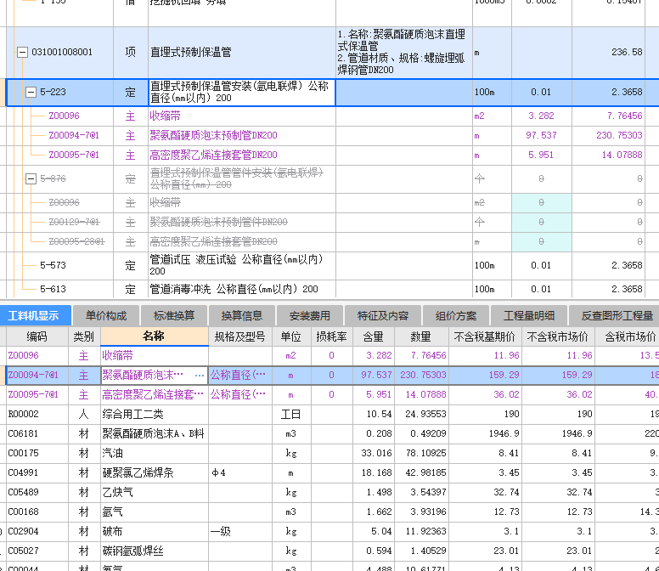Open the ellipsis button in the 聚氨酯硬质泡沫 name cell
The image size is (659, 571).
[x=200, y=375]
